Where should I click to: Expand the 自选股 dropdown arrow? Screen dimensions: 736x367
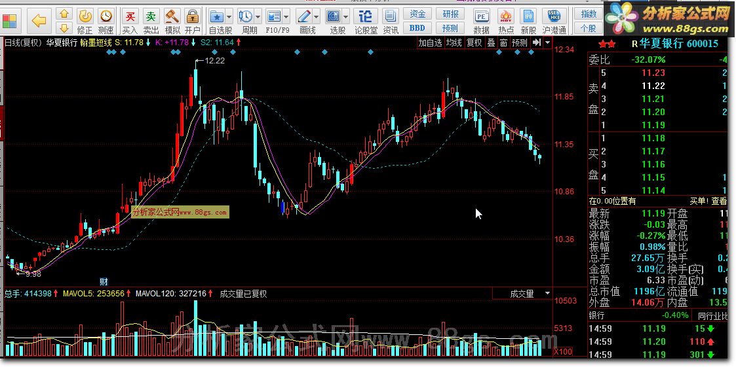pos(229,18)
